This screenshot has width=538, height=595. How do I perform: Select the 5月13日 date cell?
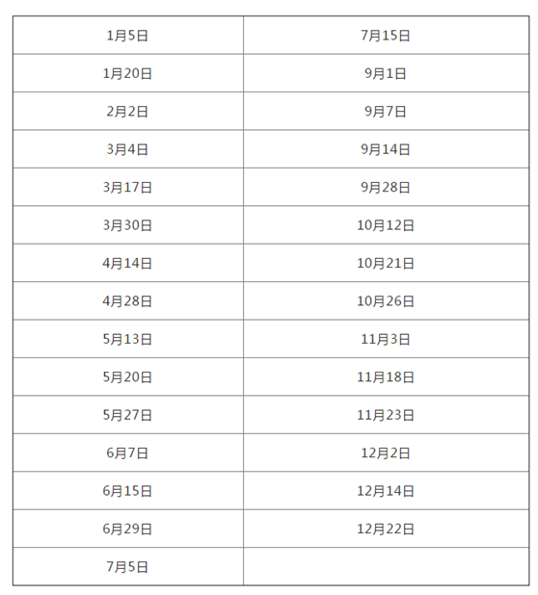point(128,339)
